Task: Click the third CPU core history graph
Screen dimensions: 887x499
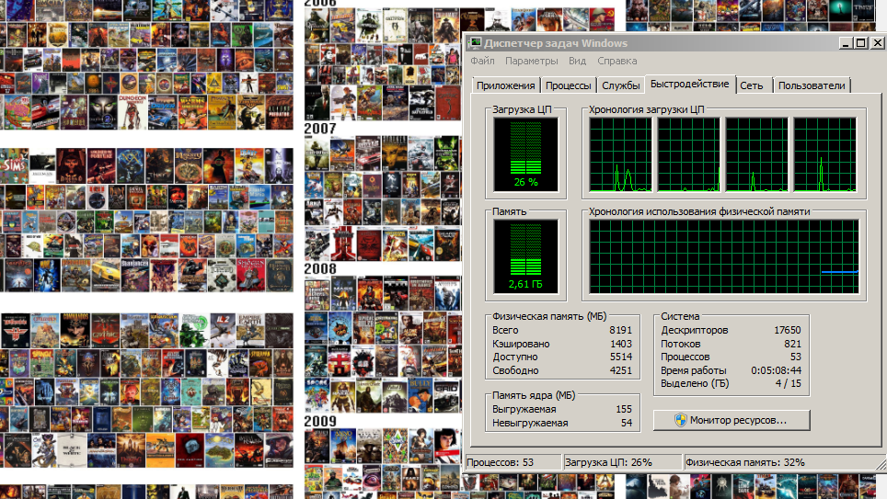Action: tap(756, 154)
